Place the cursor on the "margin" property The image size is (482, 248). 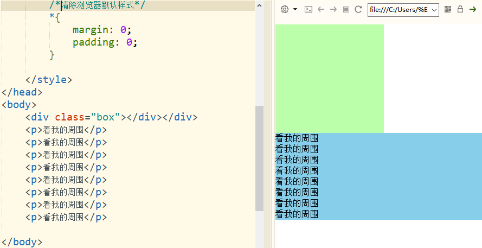click(x=91, y=30)
